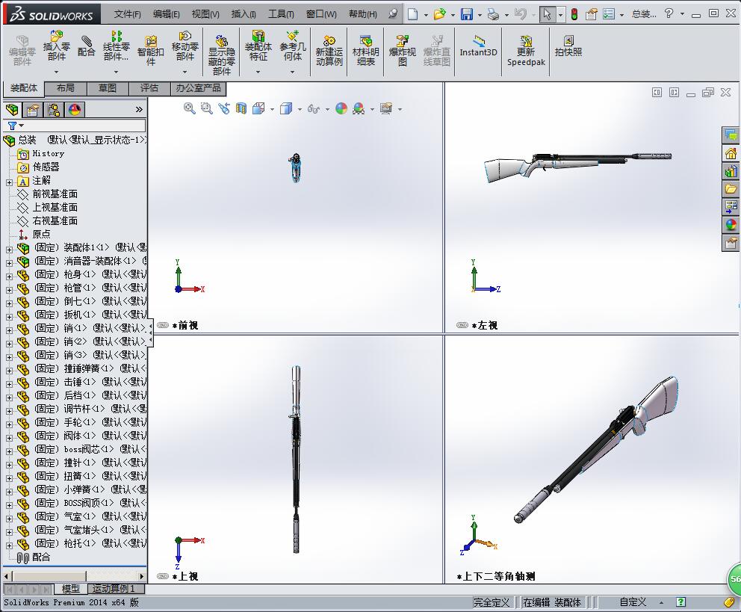Select Move Component (移动零部件) tool
Image resolution: width=741 pixels, height=612 pixels.
[185, 46]
